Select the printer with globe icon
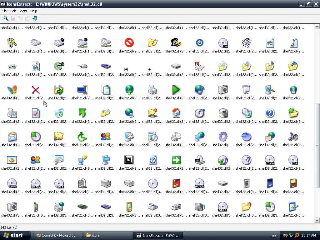320x240 pixels. coord(59,207)
